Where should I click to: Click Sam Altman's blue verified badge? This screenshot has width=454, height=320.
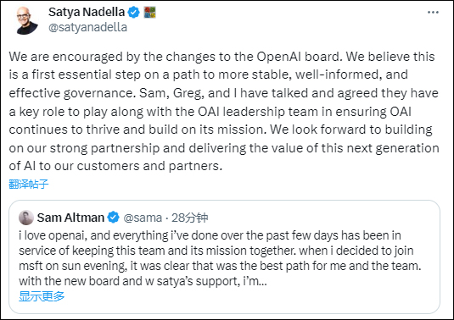pyautogui.click(x=113, y=218)
